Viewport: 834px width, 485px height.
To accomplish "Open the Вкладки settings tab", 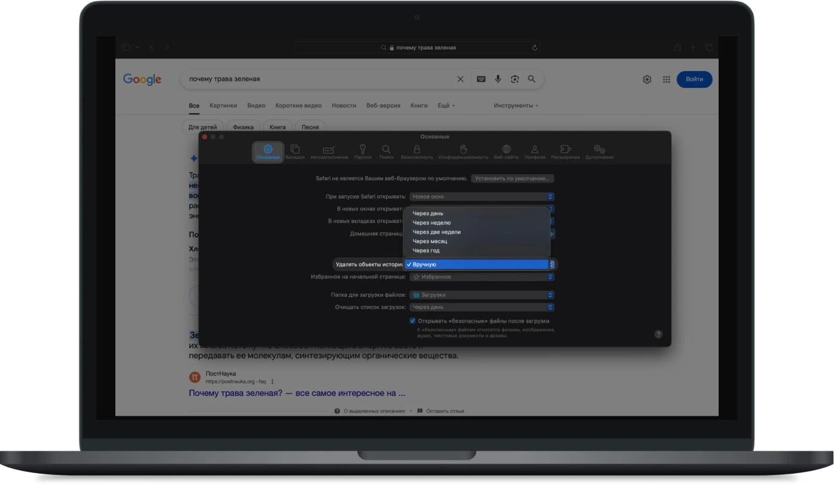I will tap(295, 152).
